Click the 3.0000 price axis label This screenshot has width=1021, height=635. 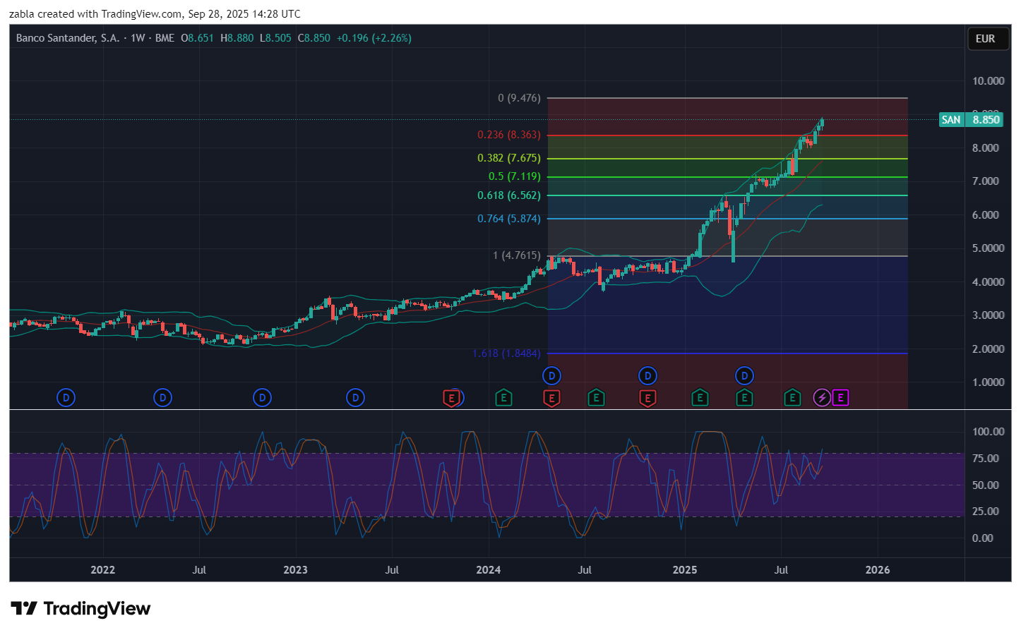(x=988, y=315)
